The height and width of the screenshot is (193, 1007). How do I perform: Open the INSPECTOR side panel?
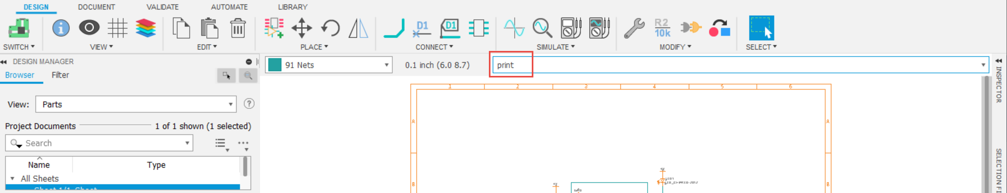[x=999, y=85]
